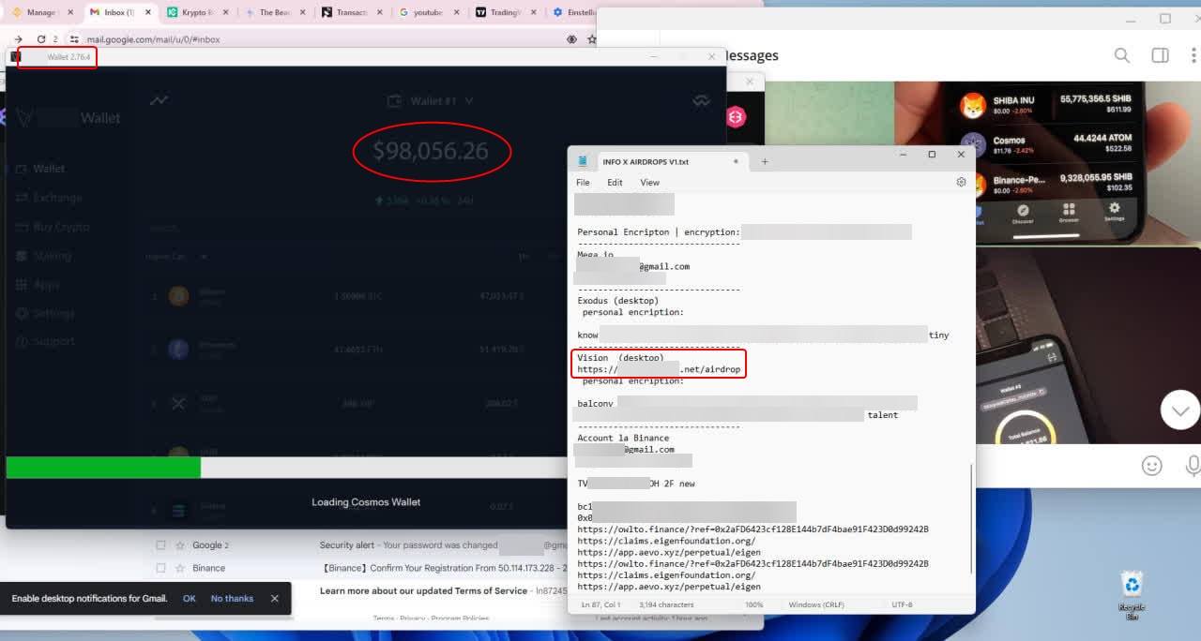This screenshot has height=641, width=1201.
Task: Click 'Loading Cosmos Wallet' status text
Action: 366,502
